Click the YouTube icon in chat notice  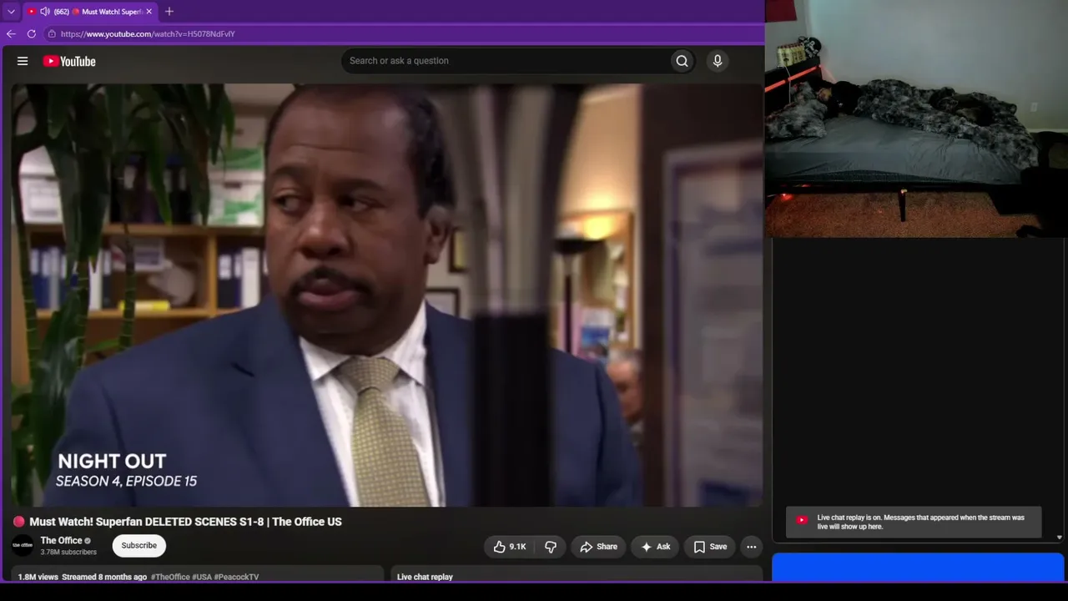(x=802, y=520)
